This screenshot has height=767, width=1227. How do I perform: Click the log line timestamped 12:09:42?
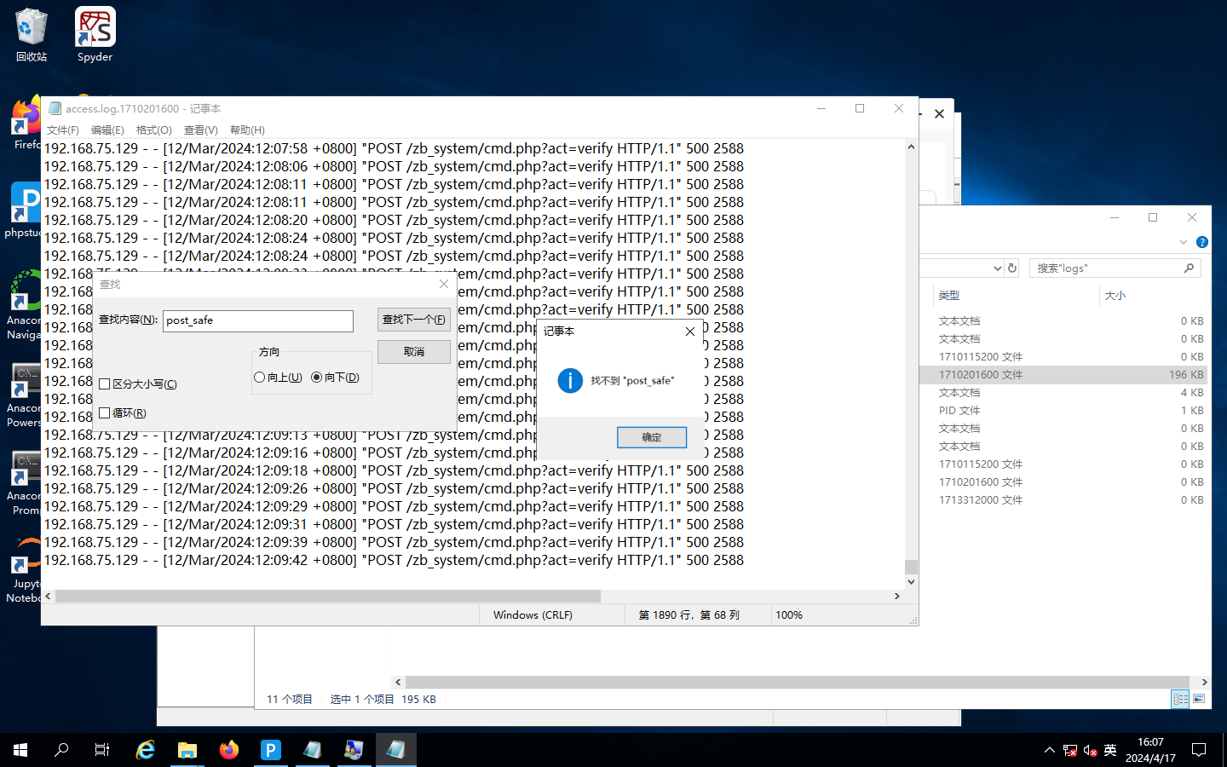pos(394,561)
